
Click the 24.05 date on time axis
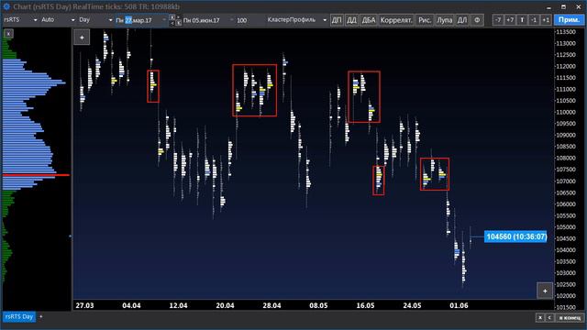(412, 305)
